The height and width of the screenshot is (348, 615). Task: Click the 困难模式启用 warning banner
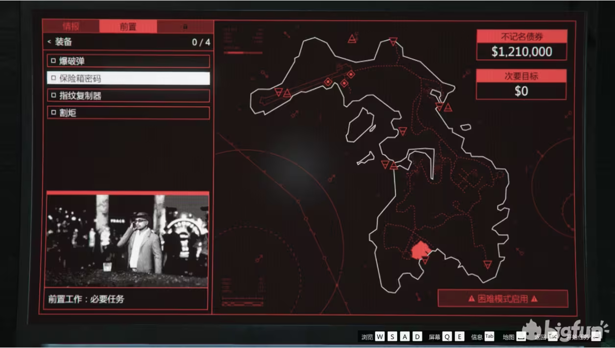tap(503, 298)
